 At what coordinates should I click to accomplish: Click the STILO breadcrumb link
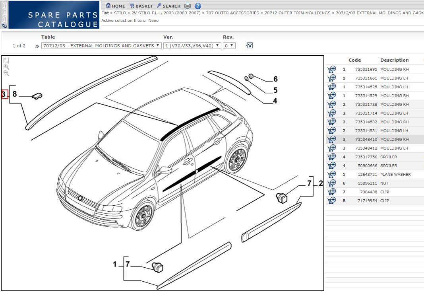pos(120,13)
